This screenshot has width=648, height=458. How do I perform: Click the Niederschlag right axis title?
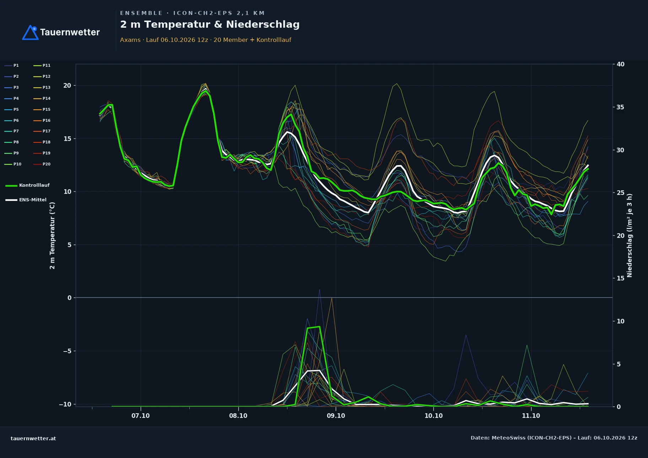(630, 235)
